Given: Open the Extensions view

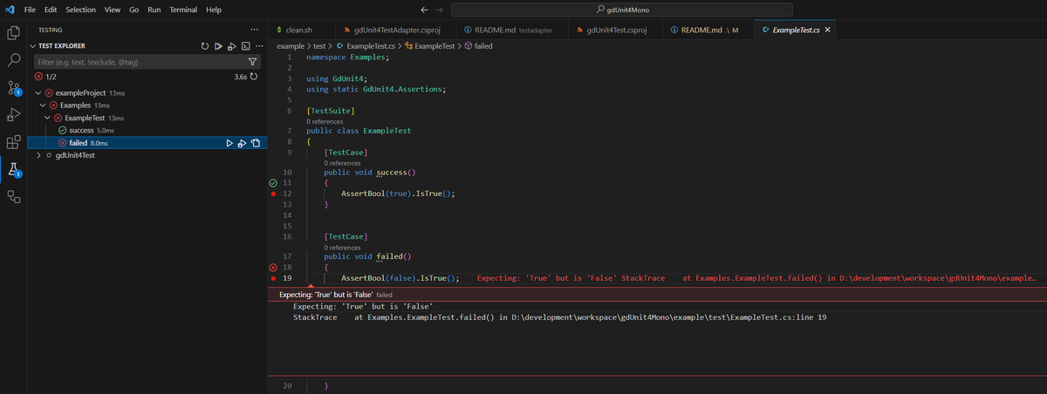Looking at the screenshot, I should tap(13, 142).
